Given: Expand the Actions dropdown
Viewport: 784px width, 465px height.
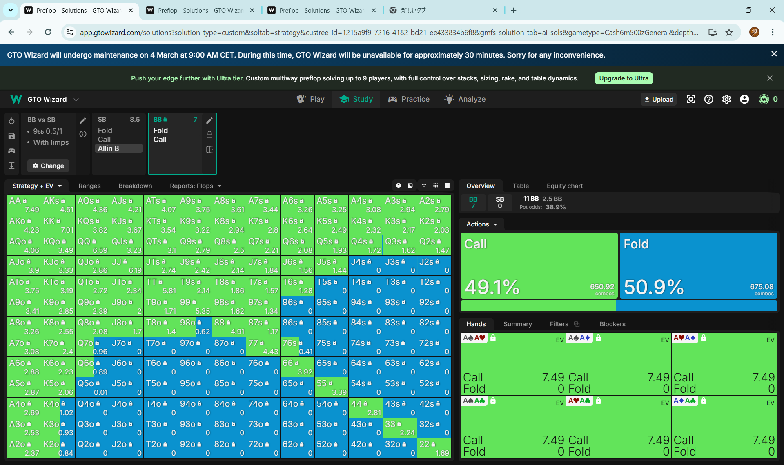Looking at the screenshot, I should (x=482, y=224).
